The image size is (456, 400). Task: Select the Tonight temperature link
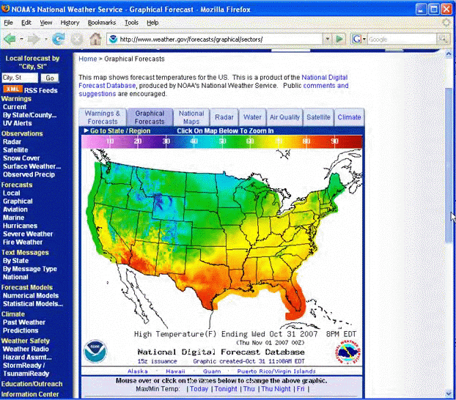pos(226,389)
